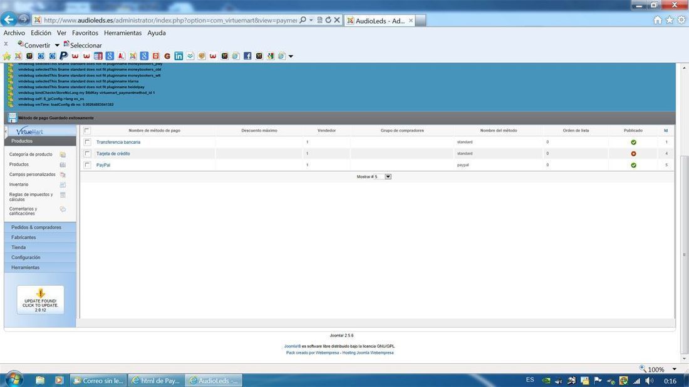Expand Herramientas sidebar section
The width and height of the screenshot is (689, 387).
tap(40, 268)
